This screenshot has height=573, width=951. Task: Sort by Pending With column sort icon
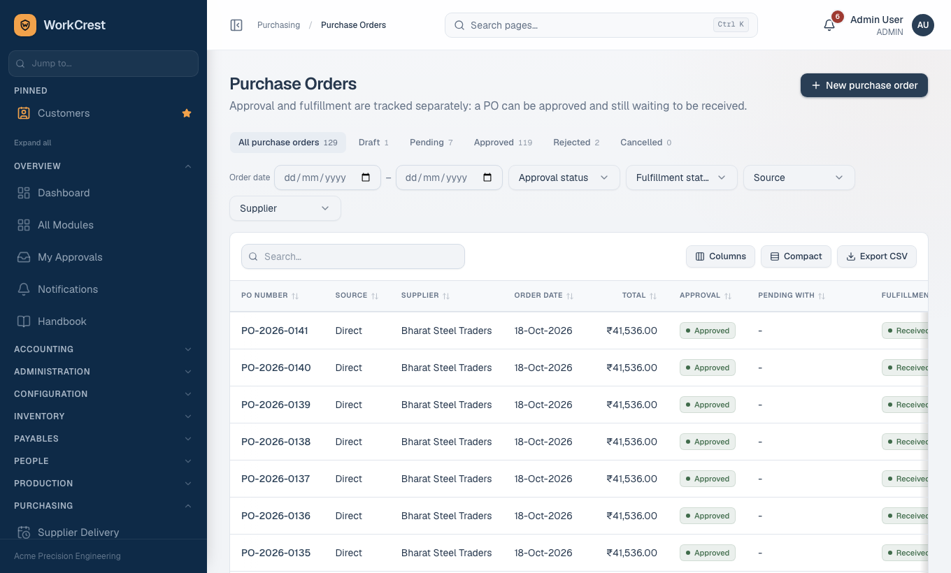click(x=822, y=296)
